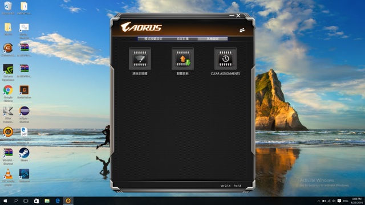Click the active Aorus app taskbar button
The width and height of the screenshot is (365, 205).
pos(68,201)
